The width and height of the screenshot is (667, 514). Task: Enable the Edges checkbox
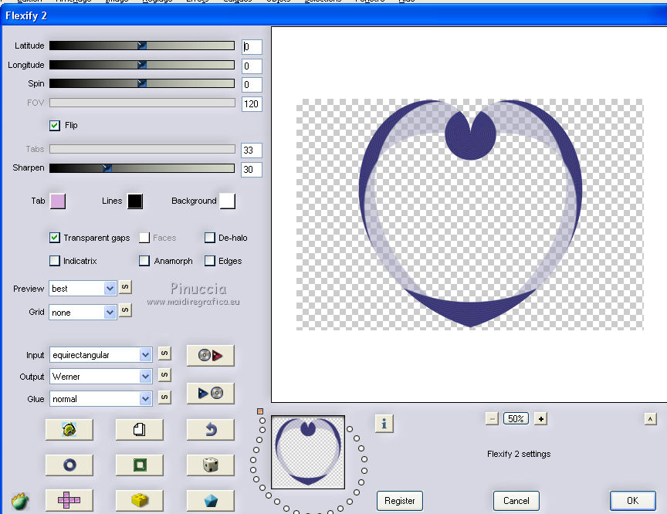pyautogui.click(x=210, y=261)
